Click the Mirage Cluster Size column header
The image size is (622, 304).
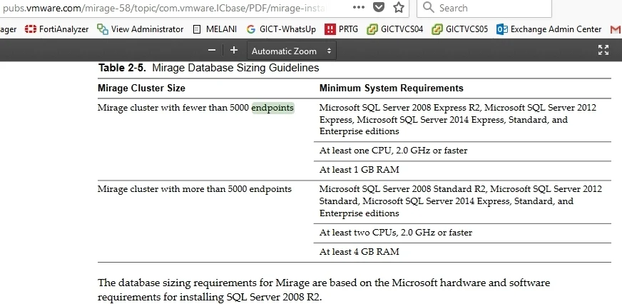click(x=142, y=88)
